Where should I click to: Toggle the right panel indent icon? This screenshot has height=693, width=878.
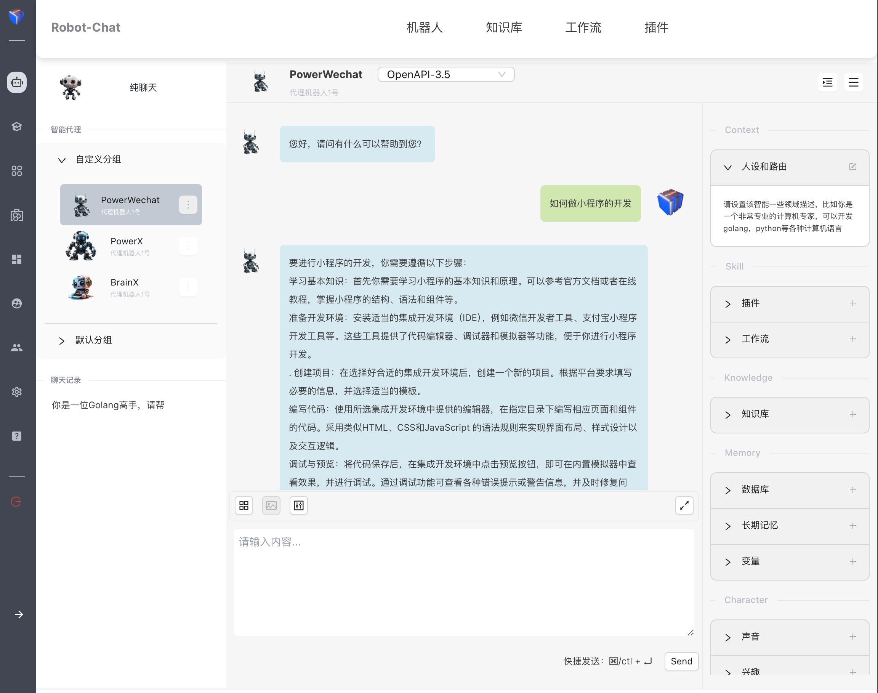tap(827, 83)
